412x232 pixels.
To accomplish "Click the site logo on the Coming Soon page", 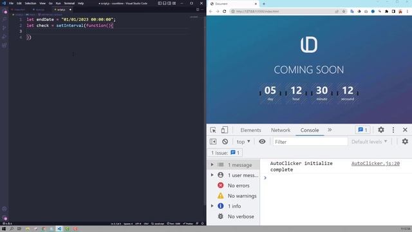I will [309, 44].
